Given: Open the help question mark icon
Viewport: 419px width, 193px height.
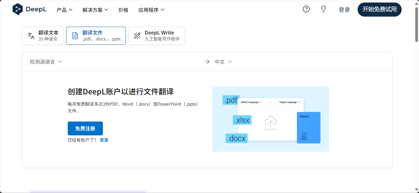Looking at the screenshot, I should point(306,9).
